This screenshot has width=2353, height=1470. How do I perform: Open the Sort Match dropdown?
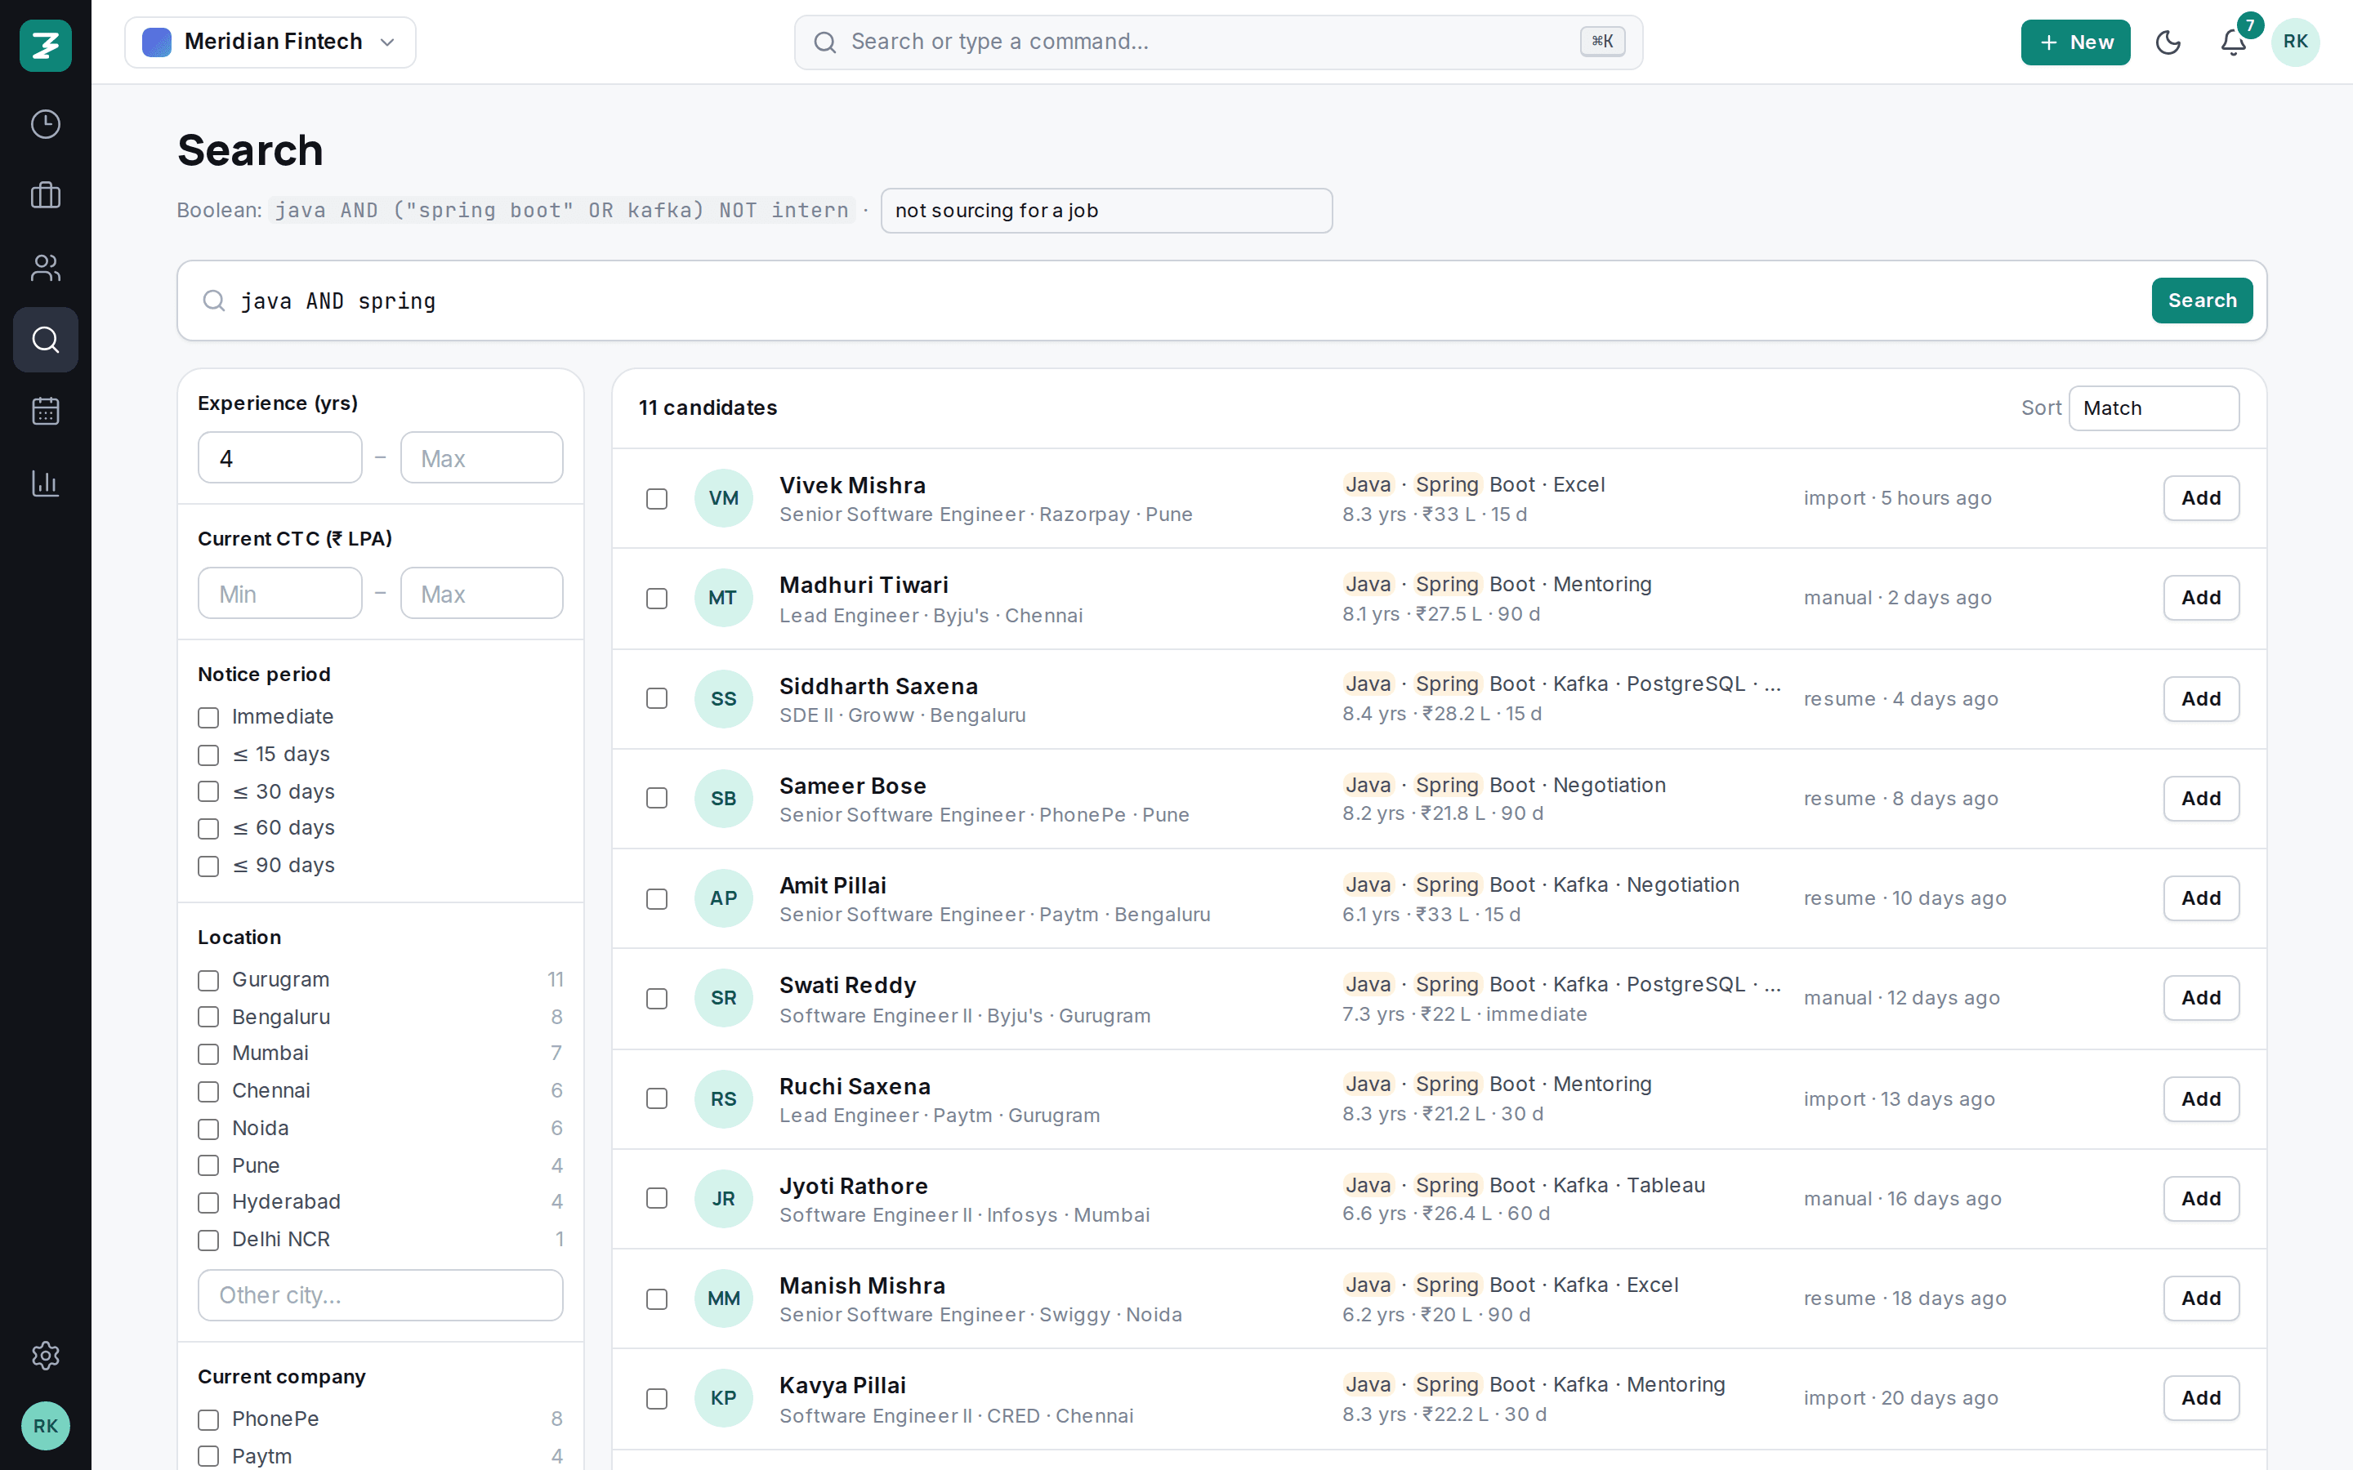(2154, 408)
